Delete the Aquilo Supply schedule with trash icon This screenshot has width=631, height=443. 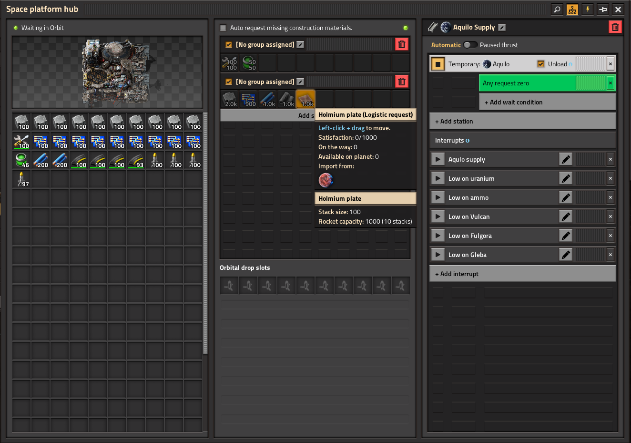(615, 27)
